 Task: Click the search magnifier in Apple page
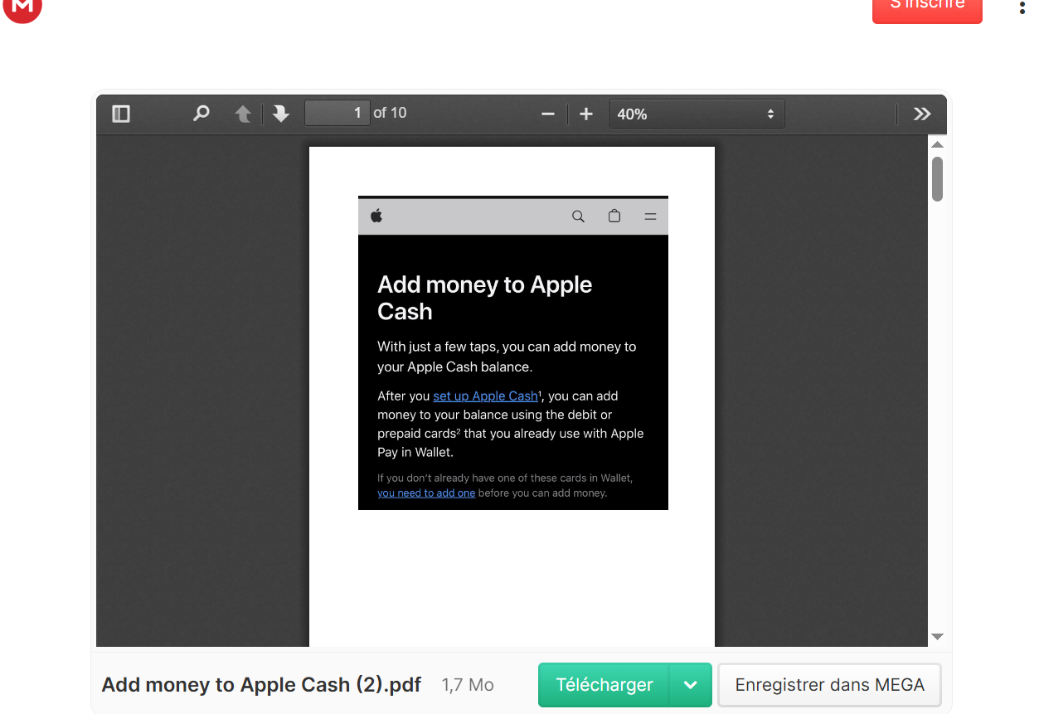click(x=579, y=216)
